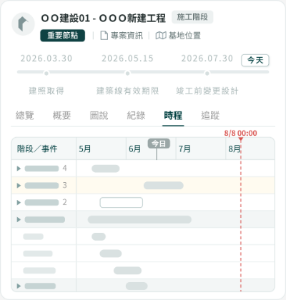
Task: Select the outlined white Gantt bar in row 2
Action: 122,203
